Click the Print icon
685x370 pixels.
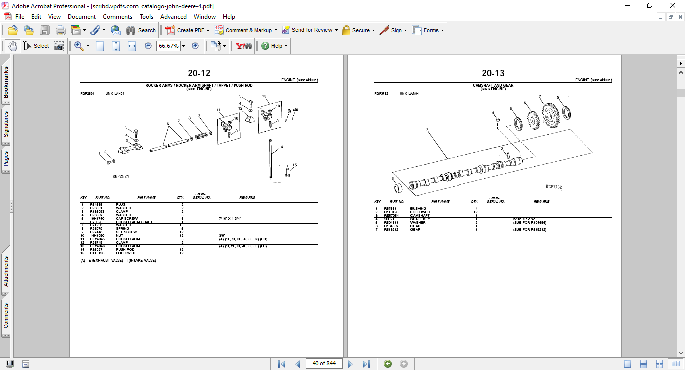[61, 30]
